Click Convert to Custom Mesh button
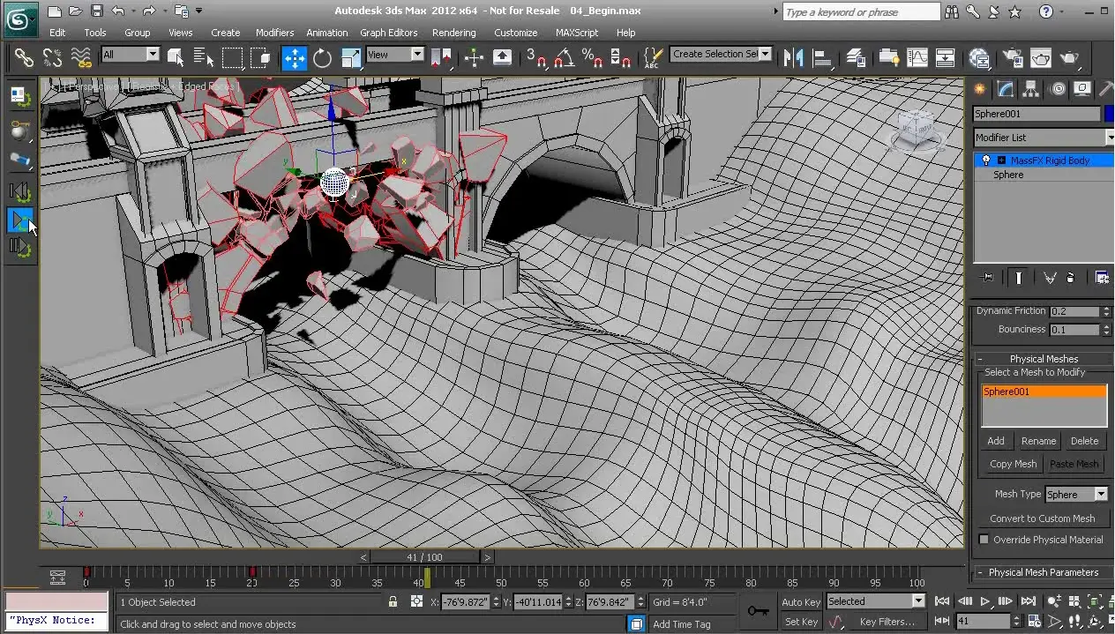The height and width of the screenshot is (634, 1115). tap(1042, 518)
